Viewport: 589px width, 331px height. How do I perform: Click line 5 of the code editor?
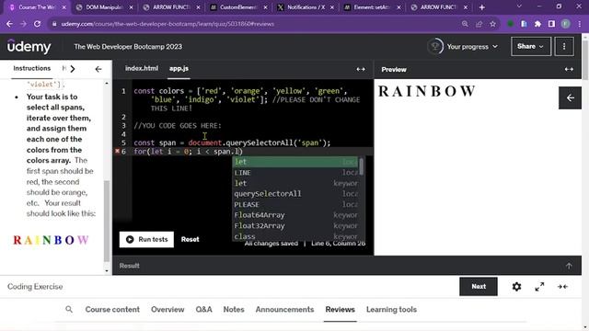(232, 143)
